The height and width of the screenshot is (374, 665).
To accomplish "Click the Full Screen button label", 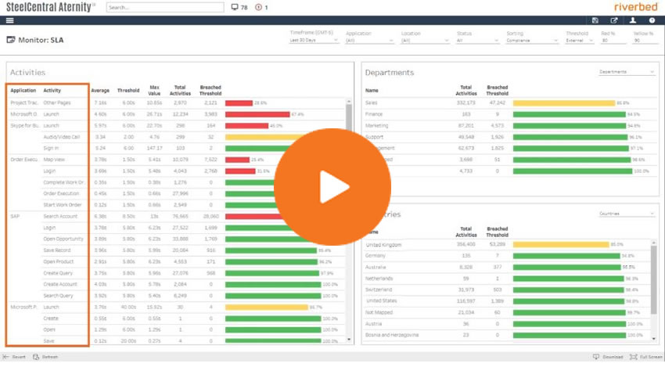I will (x=651, y=357).
